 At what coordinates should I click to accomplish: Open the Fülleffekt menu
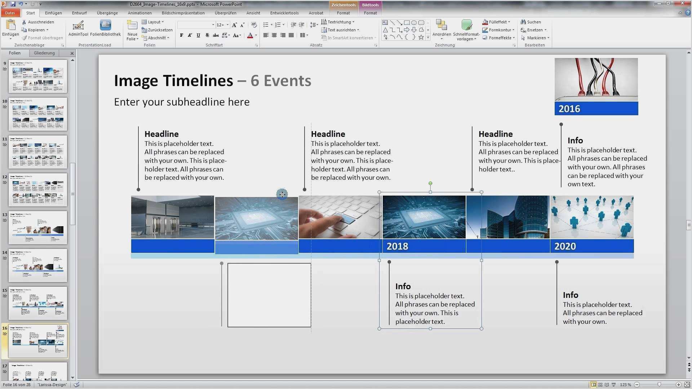[497, 22]
